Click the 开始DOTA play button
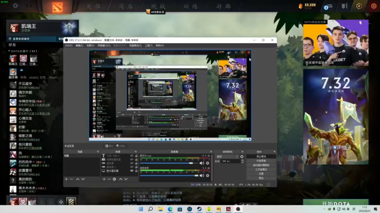The image size is (380, 213). [336, 203]
